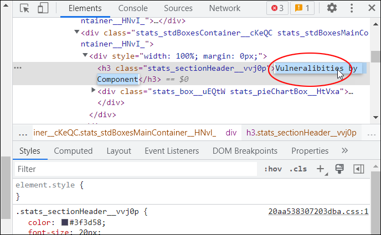The image size is (381, 235).
Task: Click the 1 warning counter badge
Action: (302, 8)
